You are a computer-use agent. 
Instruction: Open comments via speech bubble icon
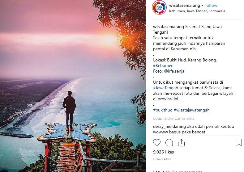pyautogui.click(x=169, y=143)
